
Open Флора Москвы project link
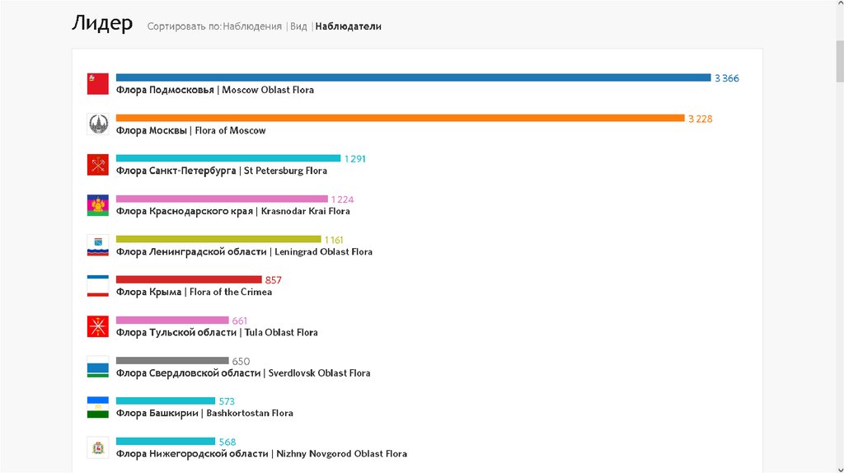pyautogui.click(x=191, y=130)
